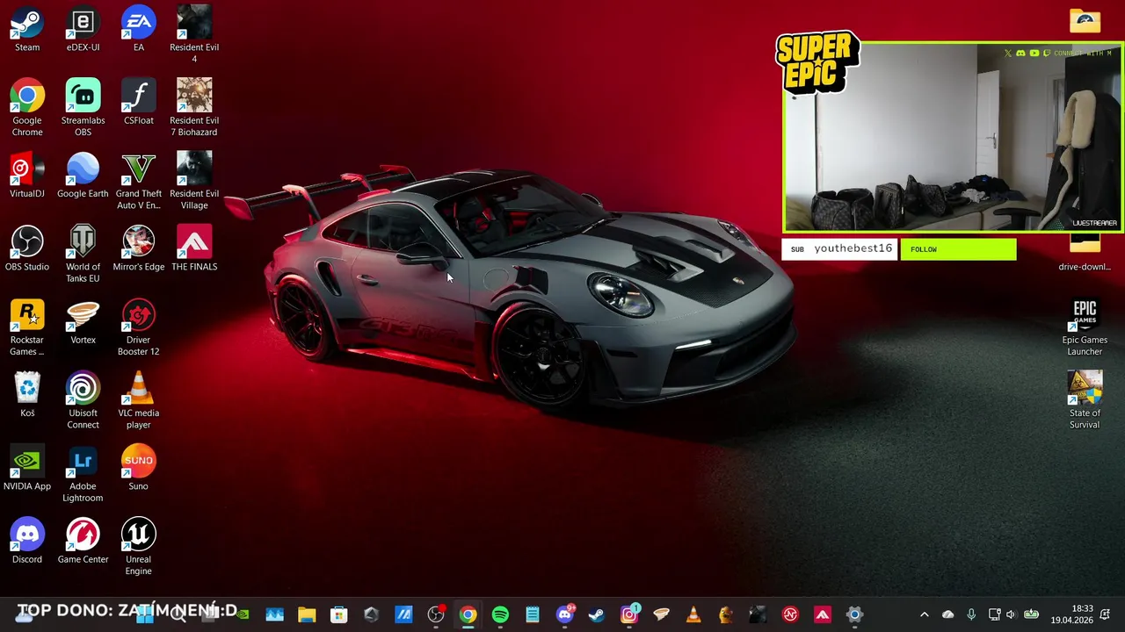Select the Koš recycle bin icon
This screenshot has height=632, width=1125.
pos(27,395)
